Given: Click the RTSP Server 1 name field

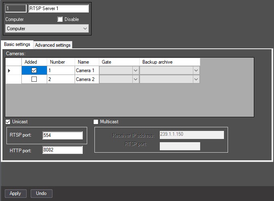Looking at the screenshot, I should point(59,8).
